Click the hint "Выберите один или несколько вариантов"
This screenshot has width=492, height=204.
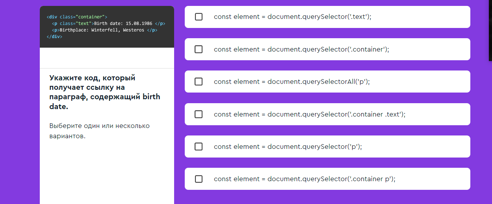(100, 131)
